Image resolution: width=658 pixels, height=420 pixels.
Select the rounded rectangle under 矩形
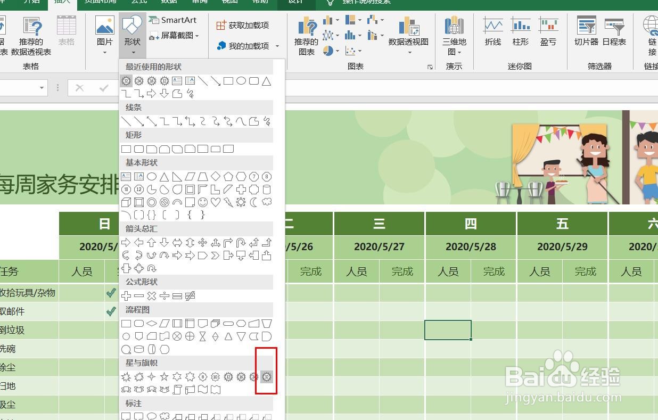139,149
